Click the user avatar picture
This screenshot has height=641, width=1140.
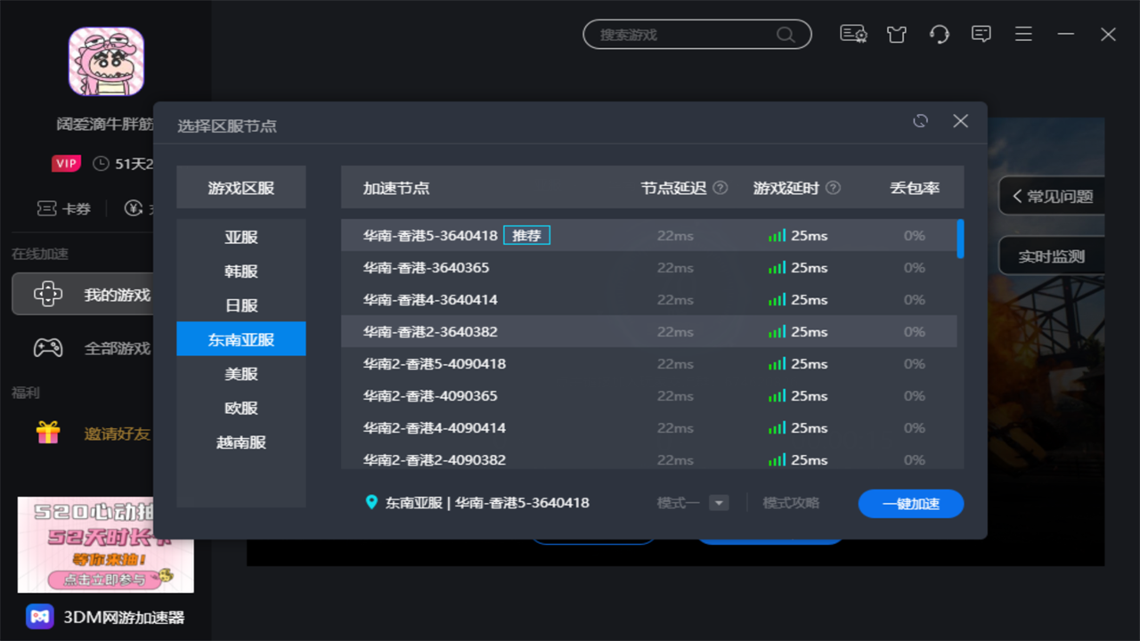[106, 61]
